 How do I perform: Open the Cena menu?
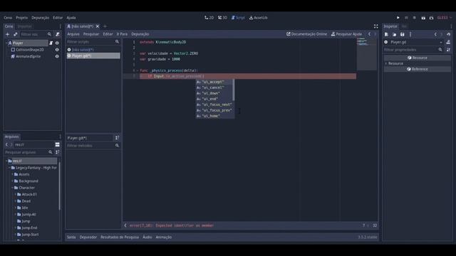click(8, 18)
